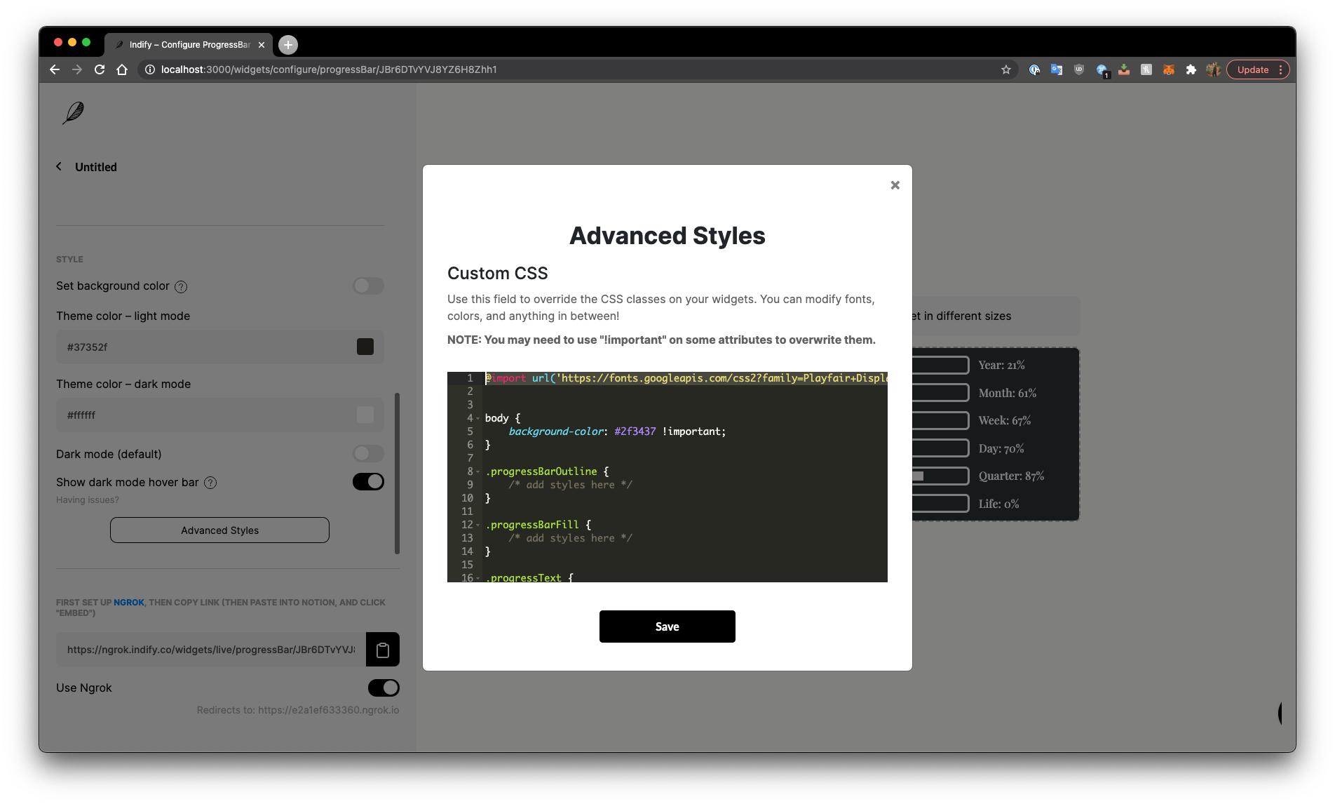Open the Google Translate extension
This screenshot has width=1335, height=804.
tap(1056, 69)
